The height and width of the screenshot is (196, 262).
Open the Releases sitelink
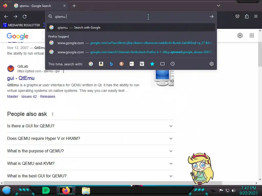tap(48, 96)
